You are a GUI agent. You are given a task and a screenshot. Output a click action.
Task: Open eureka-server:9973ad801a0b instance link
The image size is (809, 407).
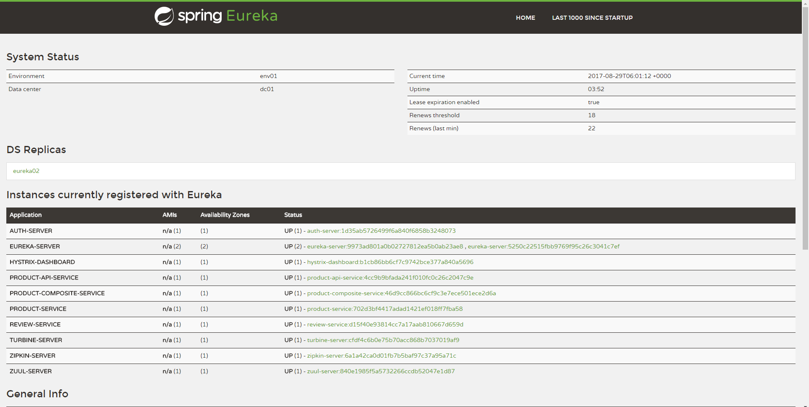(x=385, y=246)
